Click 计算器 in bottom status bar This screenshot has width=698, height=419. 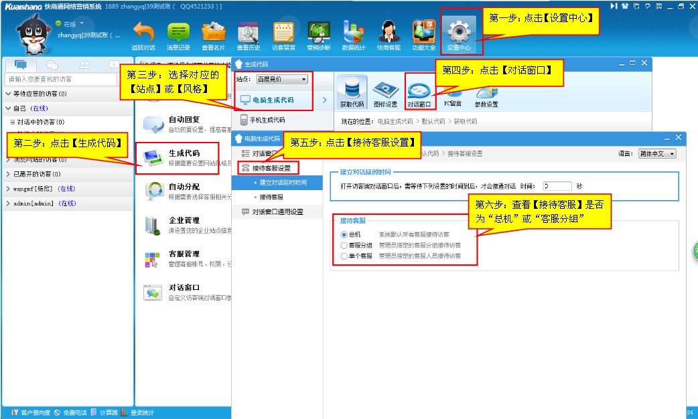click(x=108, y=412)
